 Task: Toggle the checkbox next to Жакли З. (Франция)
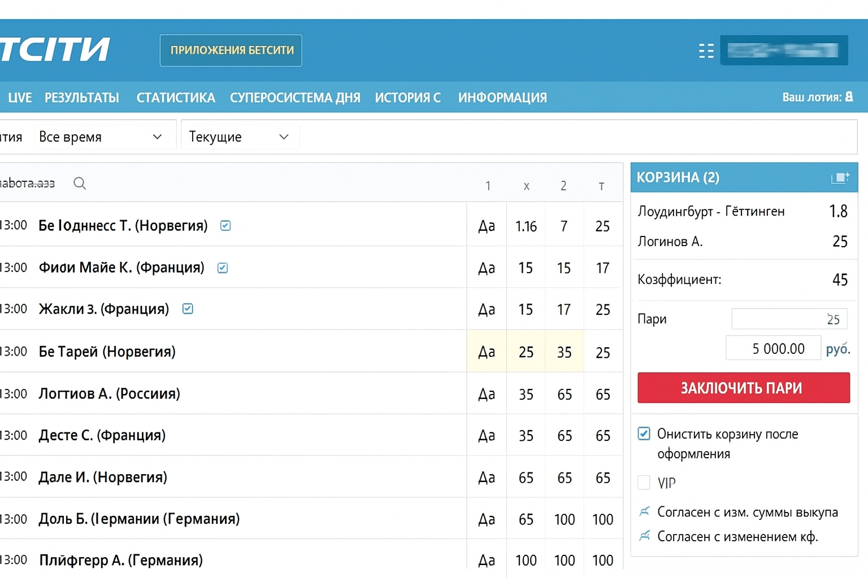click(188, 309)
